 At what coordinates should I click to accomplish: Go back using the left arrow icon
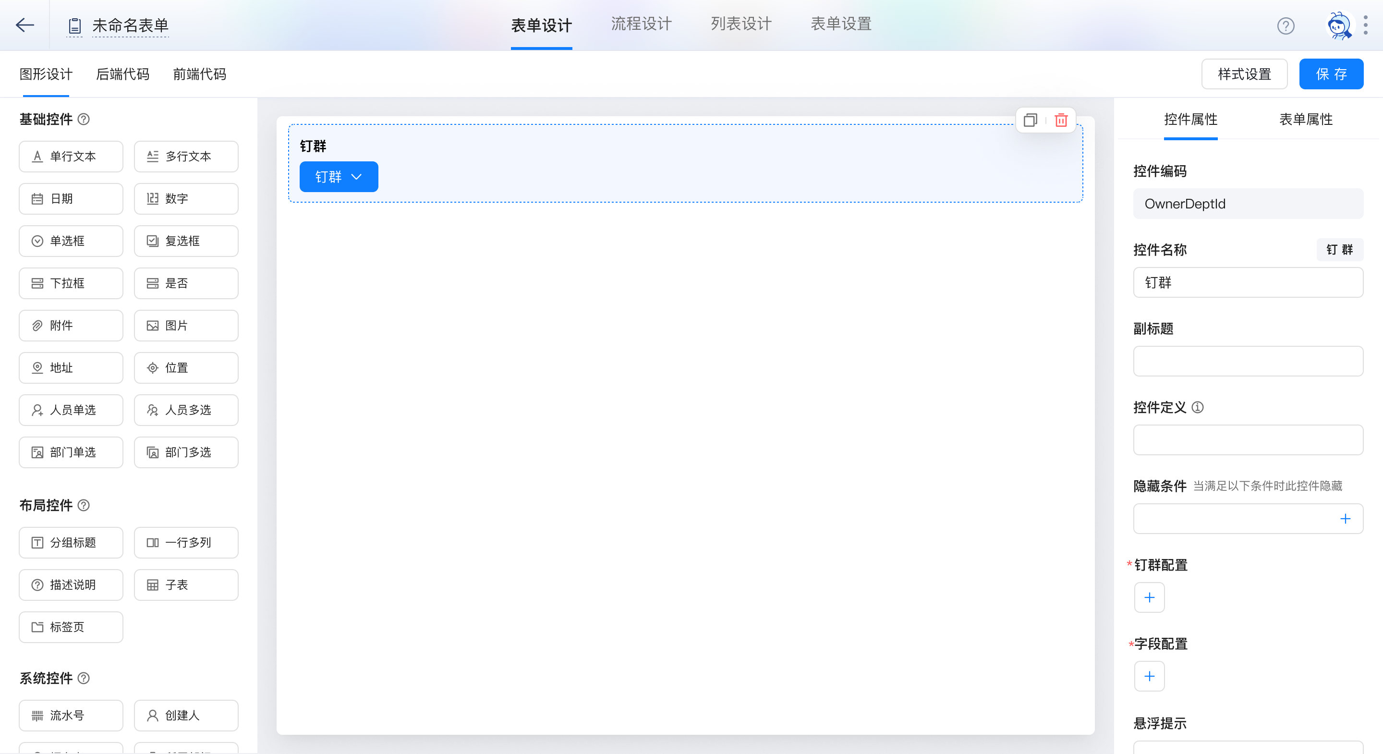(x=24, y=24)
